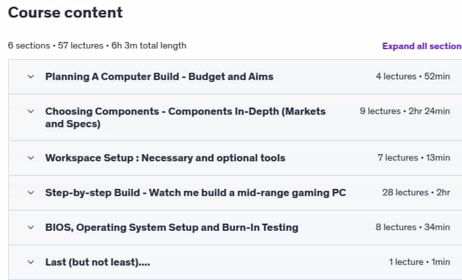Open Last (but not least) section title
The height and width of the screenshot is (280, 462).
tap(98, 262)
